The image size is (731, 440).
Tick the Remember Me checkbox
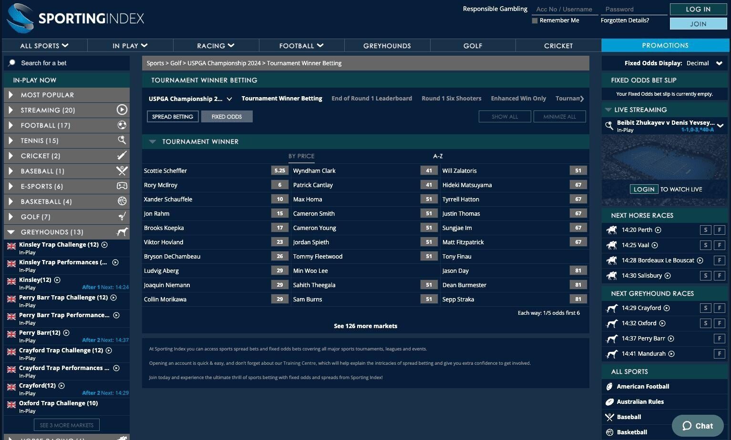[x=535, y=20]
